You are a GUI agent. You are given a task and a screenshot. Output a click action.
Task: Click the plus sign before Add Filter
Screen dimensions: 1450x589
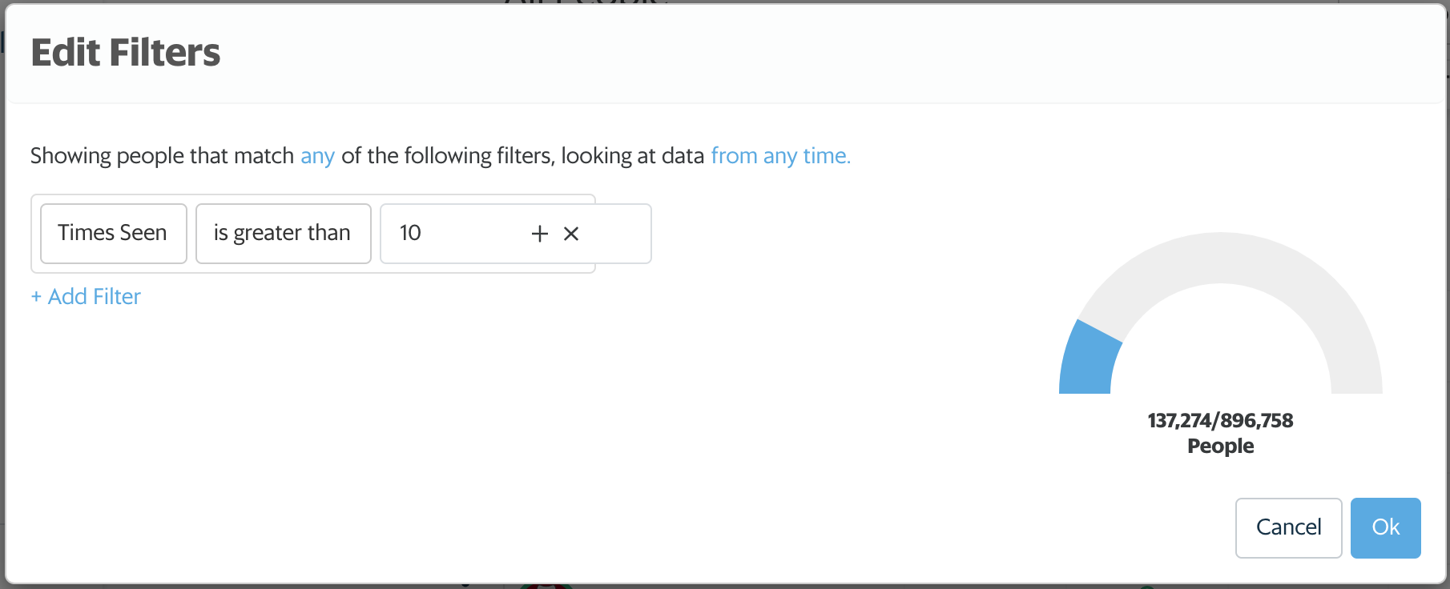(36, 297)
